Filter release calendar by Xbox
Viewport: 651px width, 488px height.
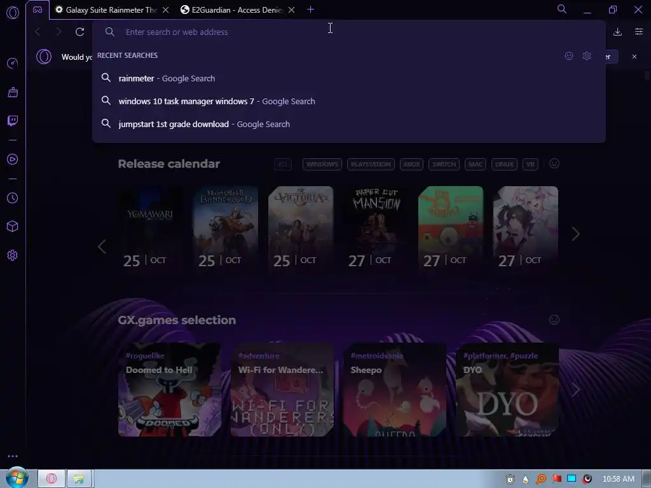coord(411,165)
